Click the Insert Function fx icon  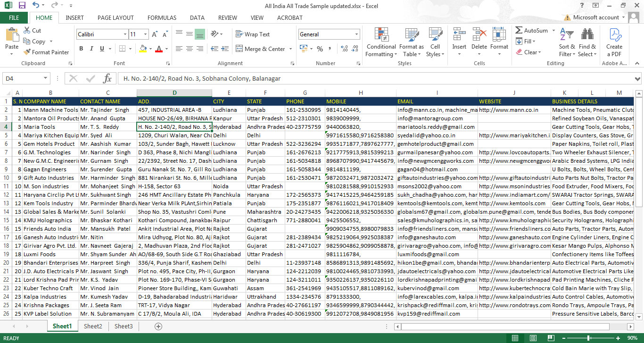click(x=107, y=78)
